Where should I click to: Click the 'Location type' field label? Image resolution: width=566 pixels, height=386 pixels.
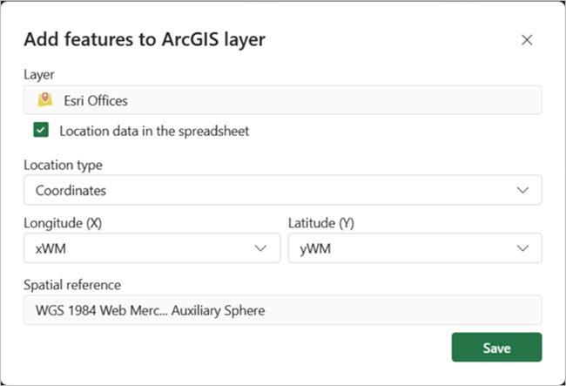63,165
